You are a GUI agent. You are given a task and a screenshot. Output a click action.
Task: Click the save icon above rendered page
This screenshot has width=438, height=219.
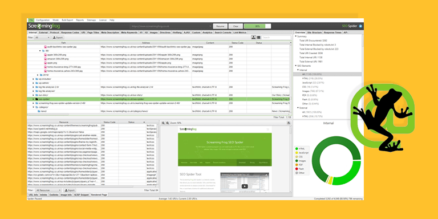289,123
